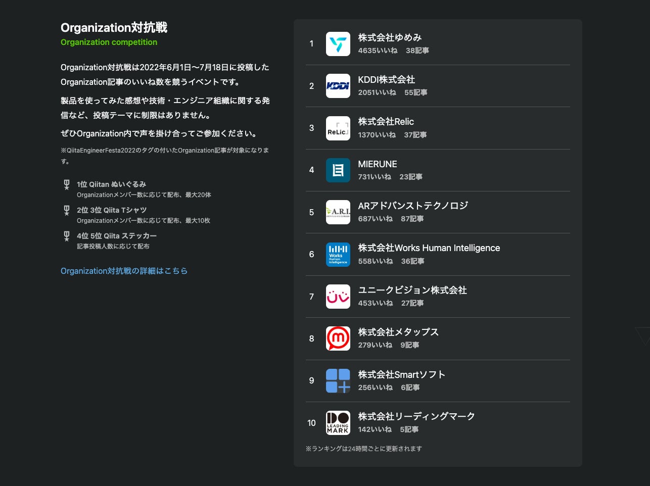Viewport: 650px width, 486px height.
Task: Click the 2051いいね count text
Action: click(377, 92)
